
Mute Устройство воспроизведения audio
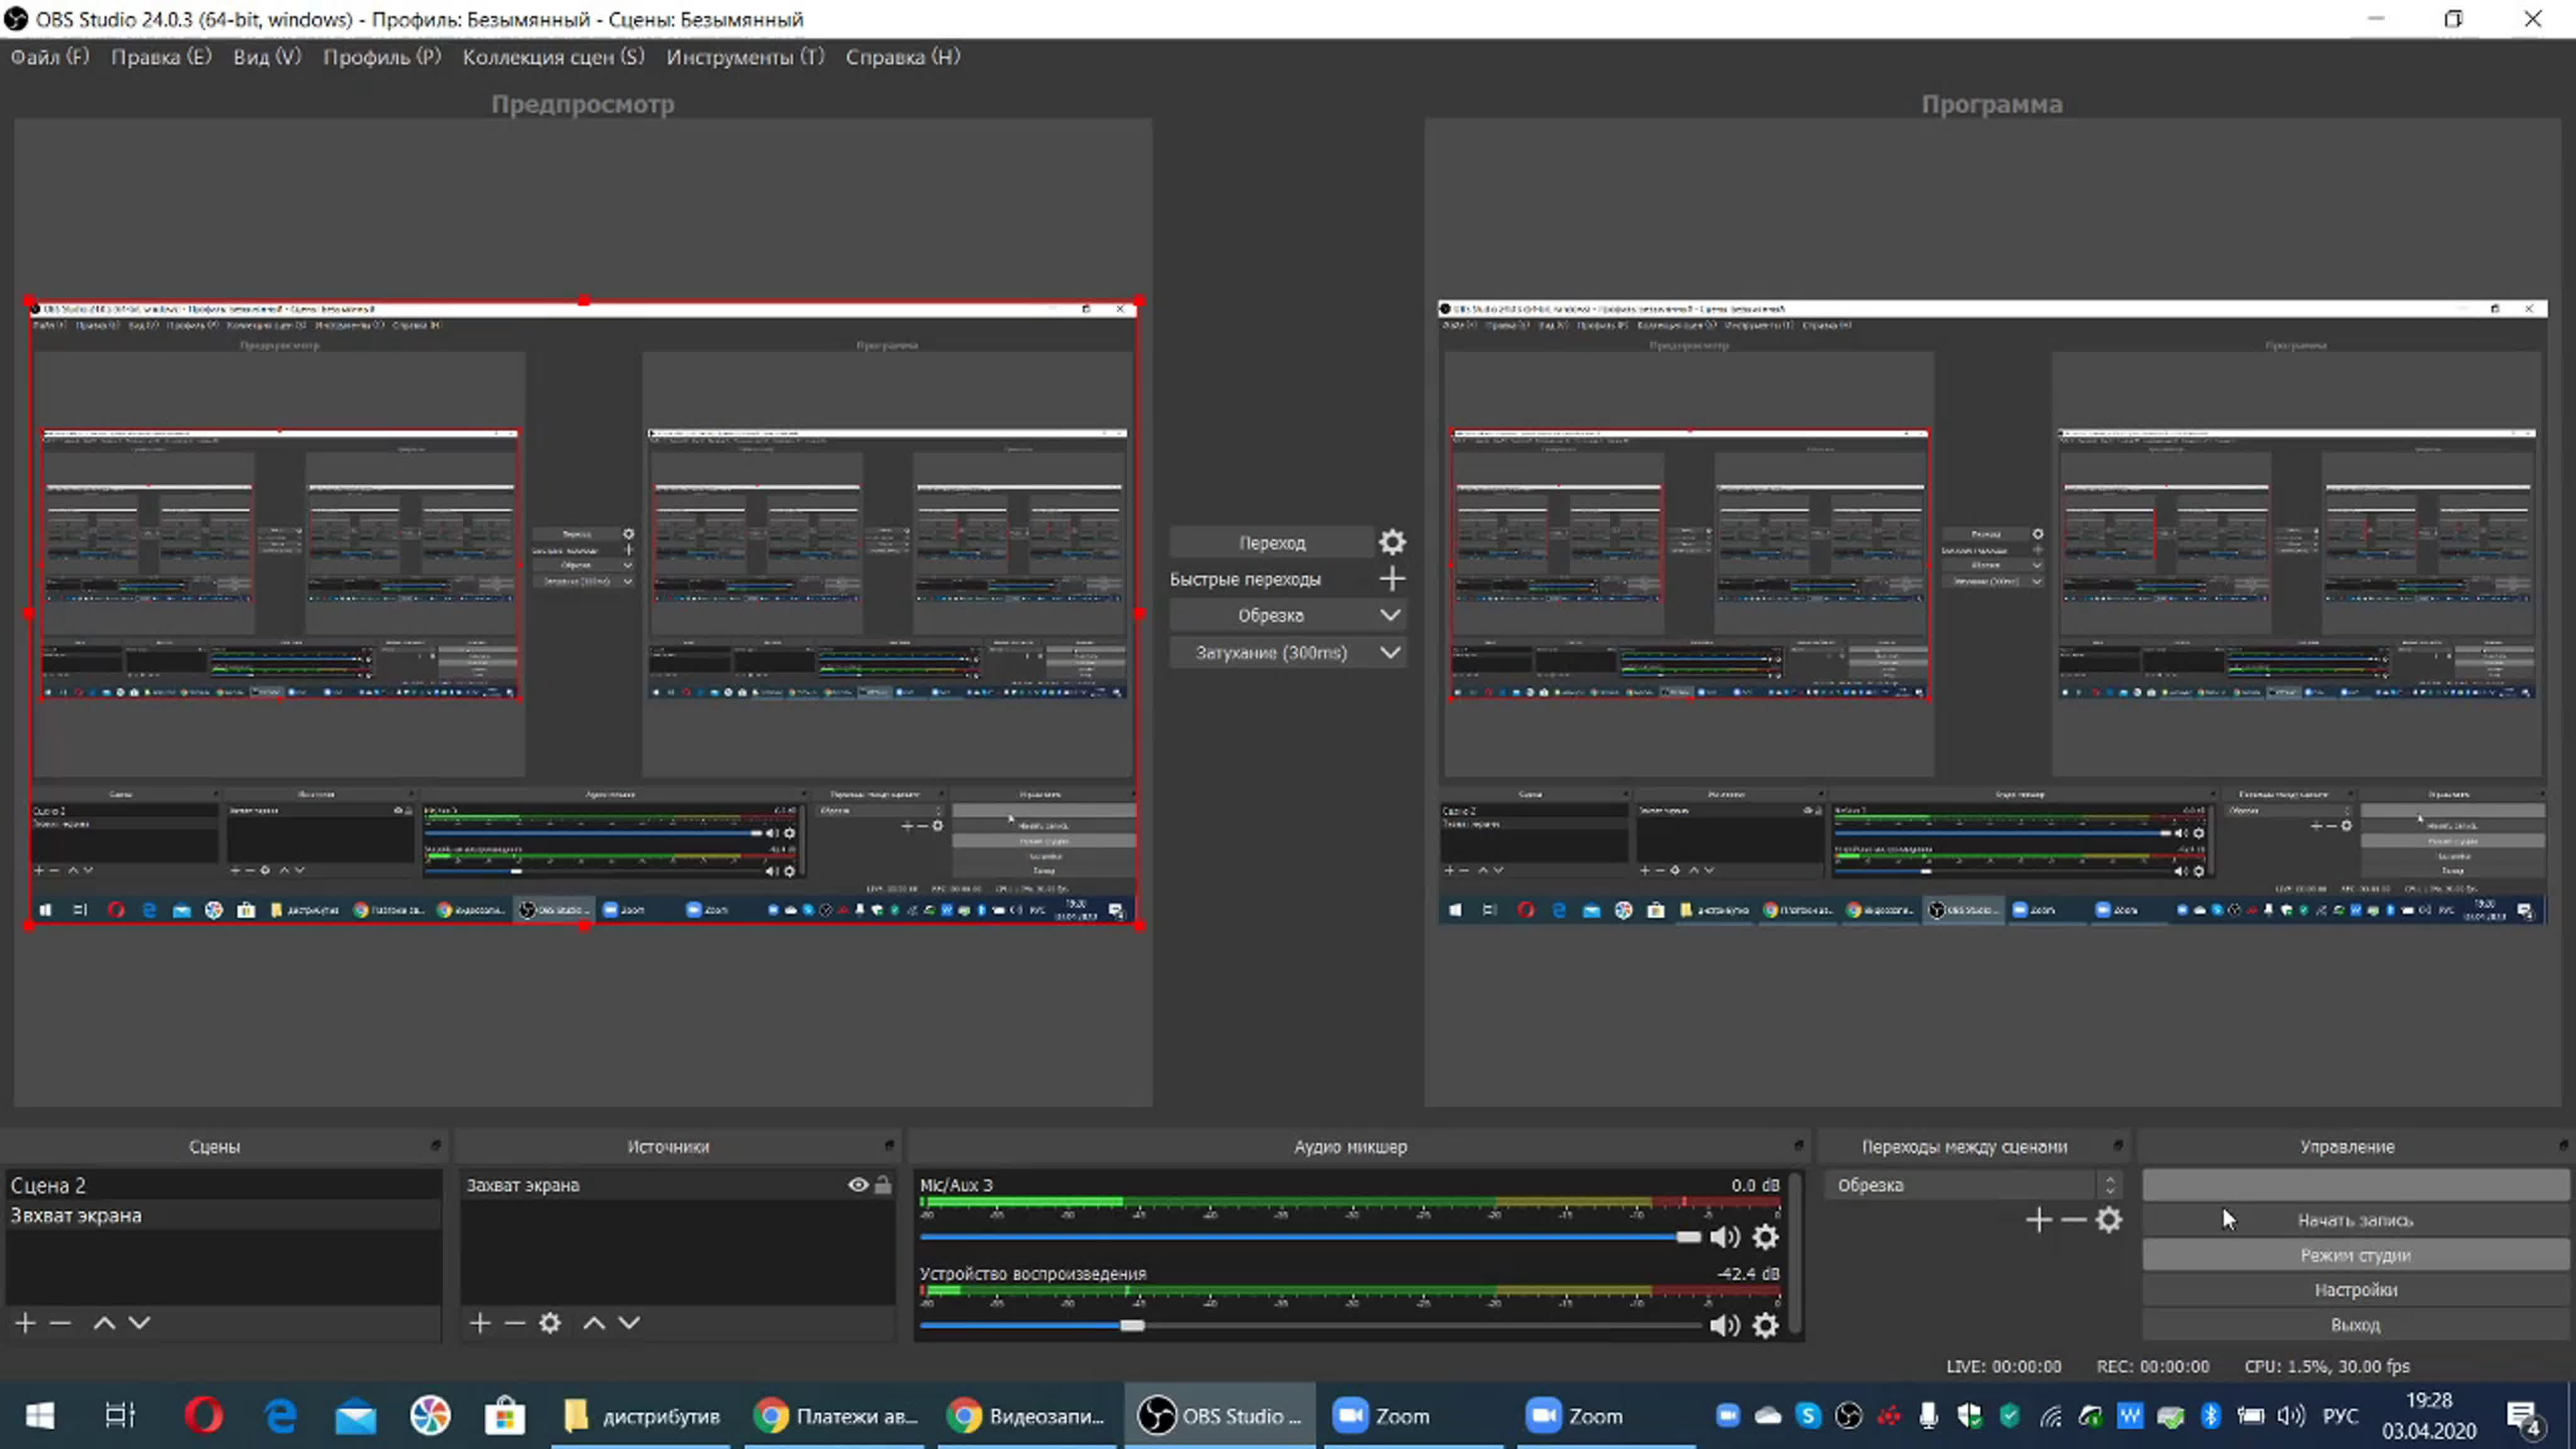coord(1725,1325)
